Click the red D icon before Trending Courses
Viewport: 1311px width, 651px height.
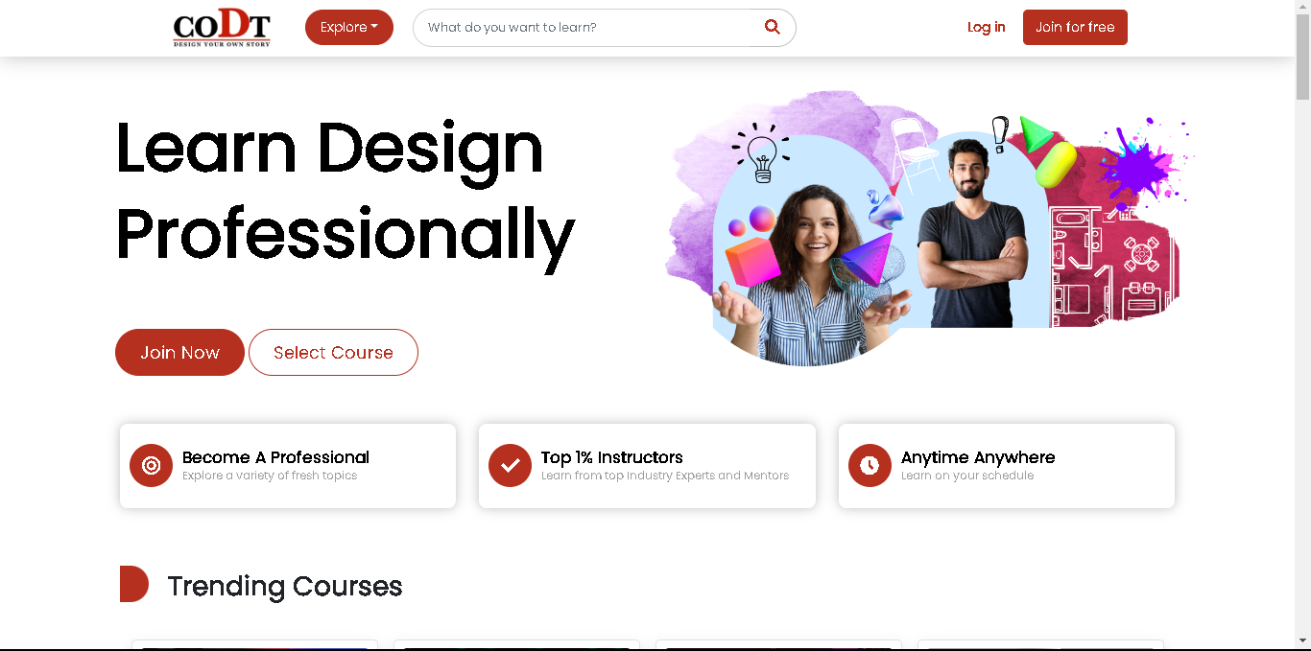134,584
